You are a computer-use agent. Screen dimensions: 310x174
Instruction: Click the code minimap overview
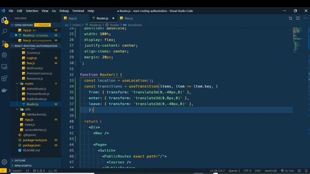298,40
